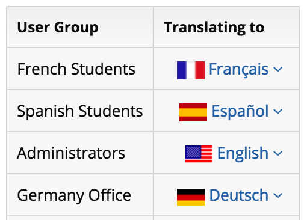Click the French flag icon
307x220 pixels.
tap(191, 70)
